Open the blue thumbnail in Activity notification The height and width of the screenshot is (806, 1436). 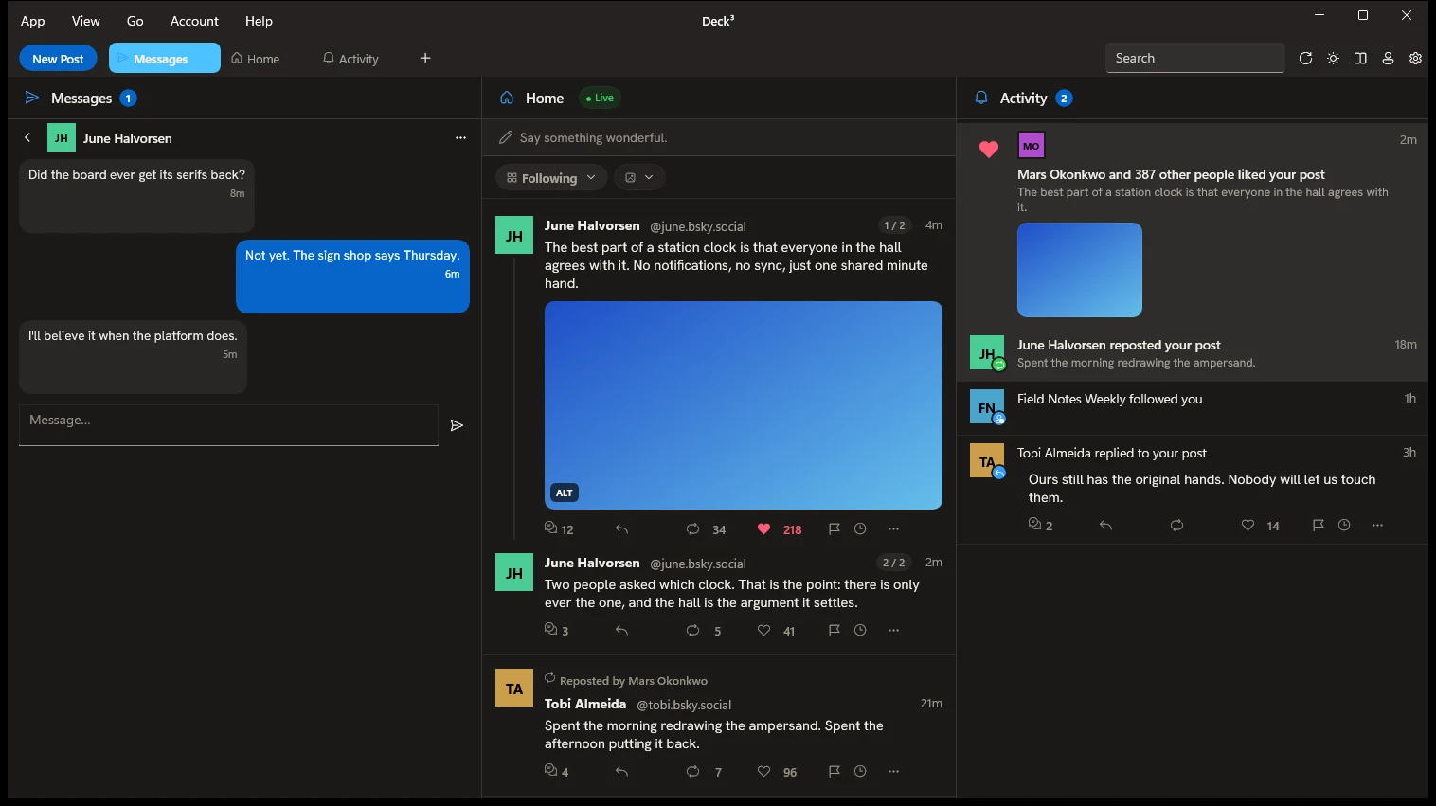(1080, 270)
